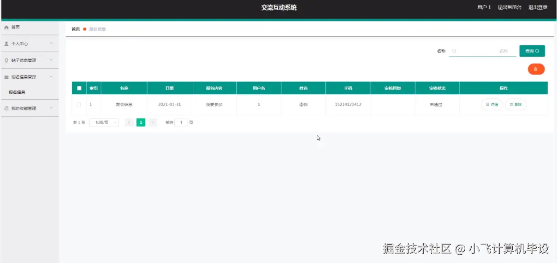Expand the 帖子信息管理 chevron

51,60
